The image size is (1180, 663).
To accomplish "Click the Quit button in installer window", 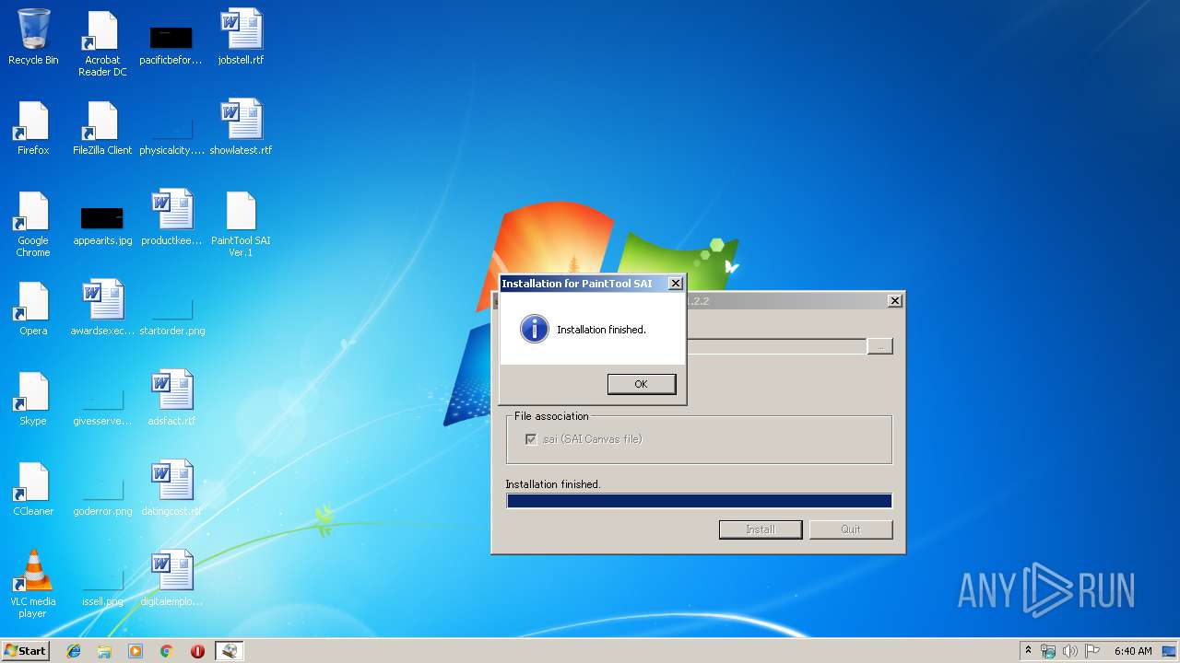I will (851, 529).
